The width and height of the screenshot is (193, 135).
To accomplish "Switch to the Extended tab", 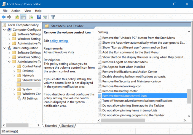I will [x=51, y=126].
